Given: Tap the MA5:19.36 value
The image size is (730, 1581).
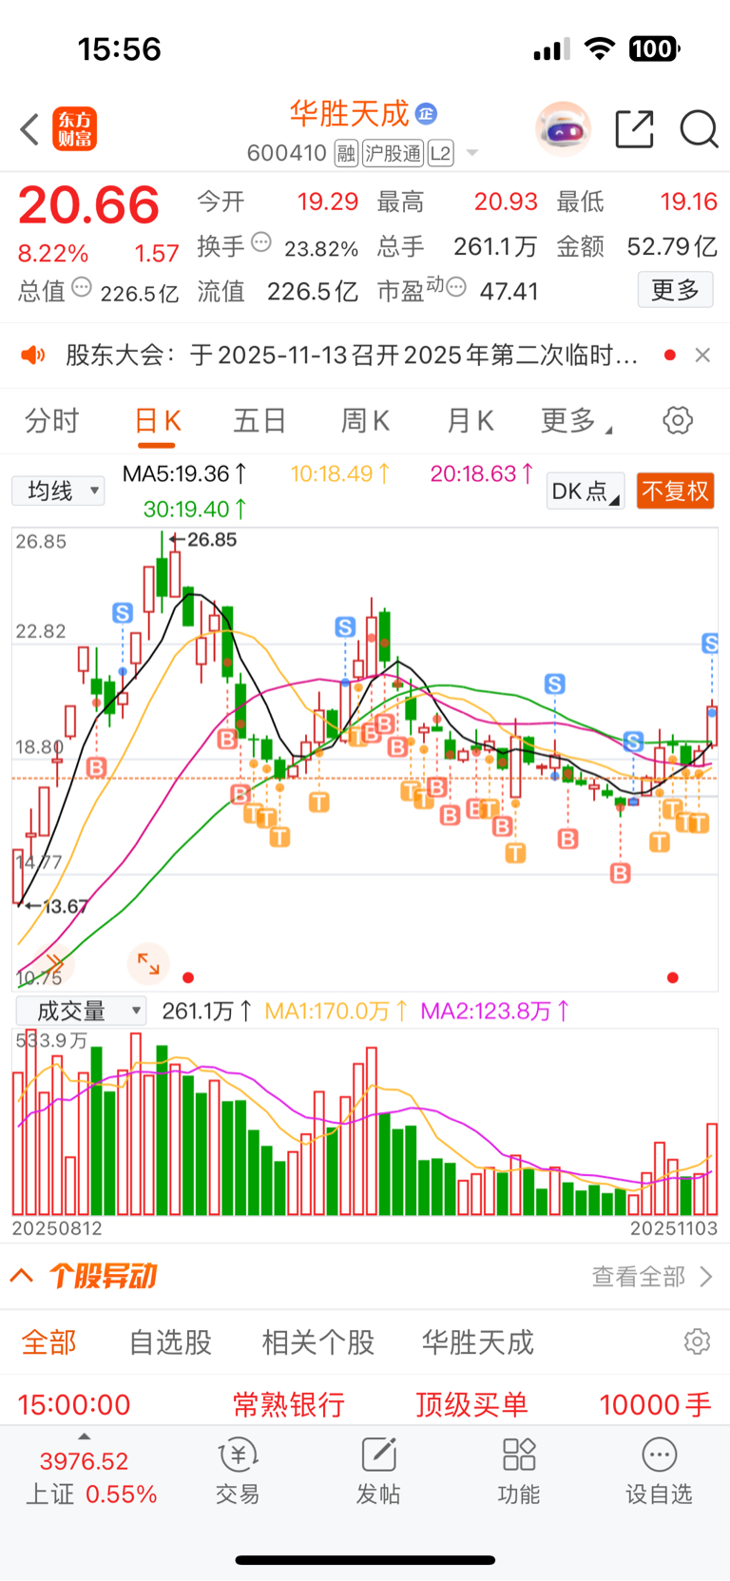Looking at the screenshot, I should click(x=184, y=473).
